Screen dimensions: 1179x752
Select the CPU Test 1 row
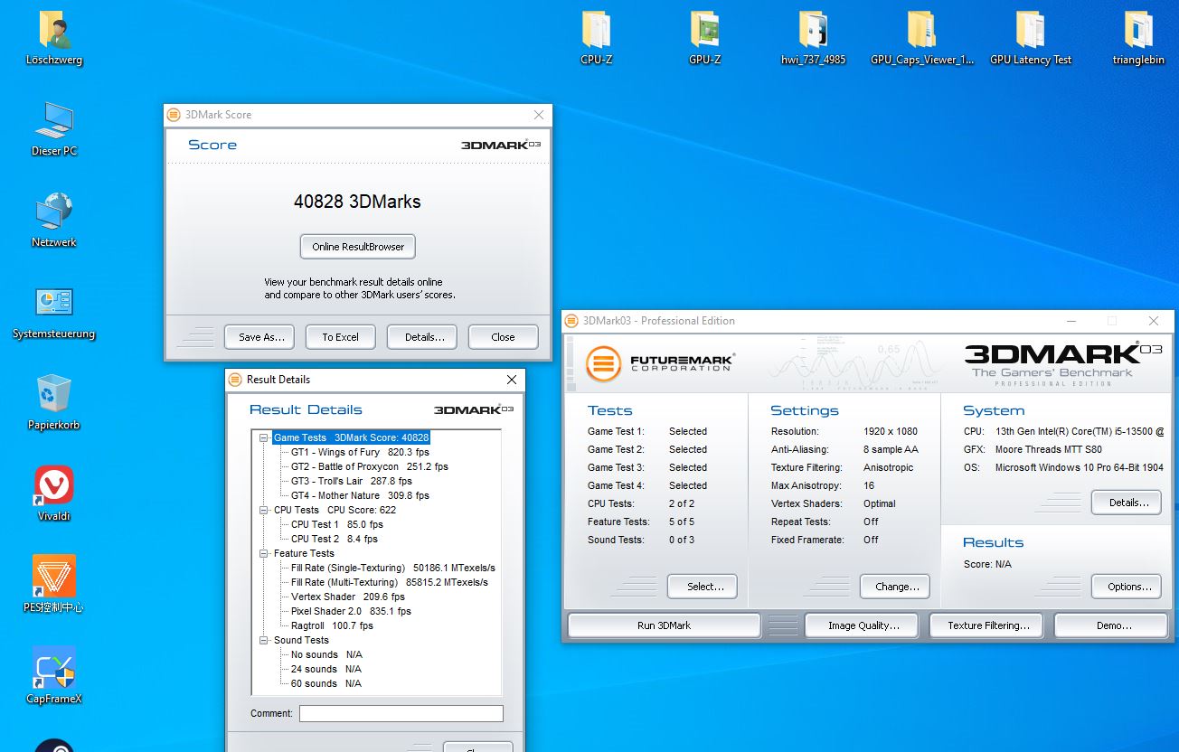336,524
